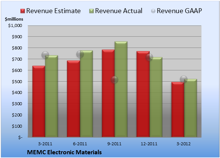This screenshot has height=158, width=220.
Task: Select the green actual bar for 9-2011
Action: coord(121,89)
